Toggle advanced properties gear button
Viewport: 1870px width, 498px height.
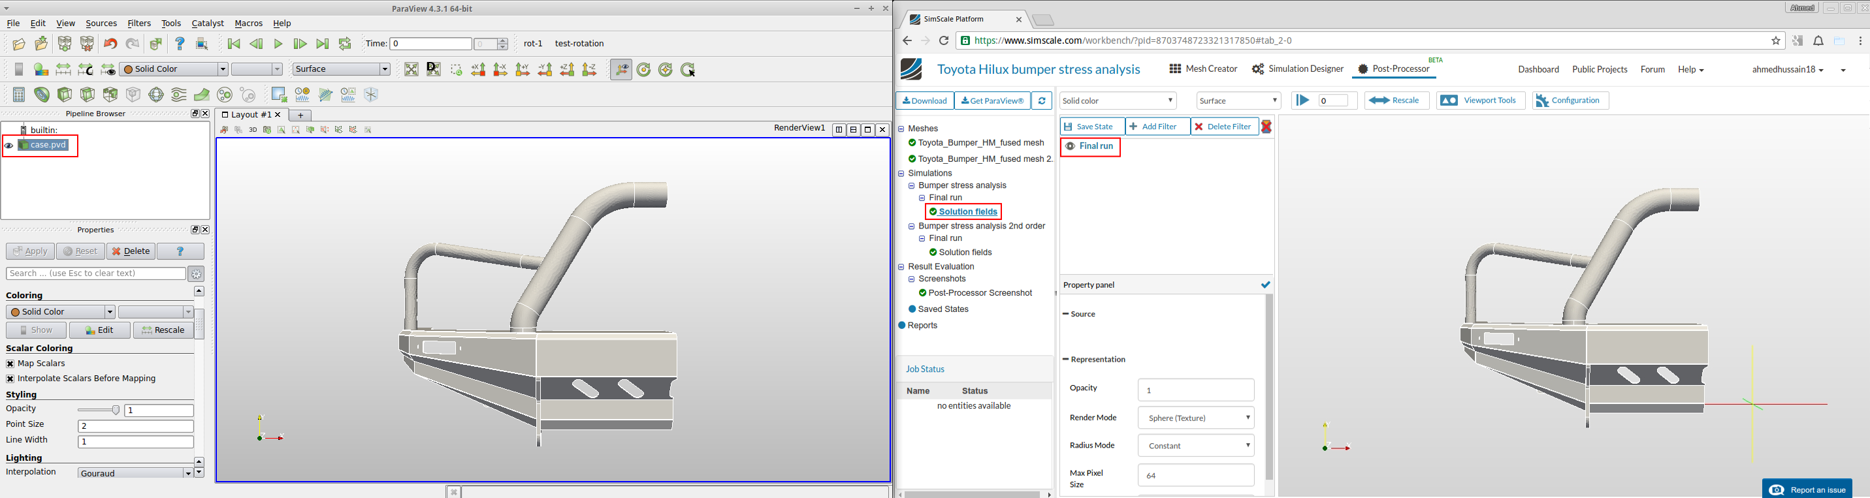click(x=196, y=274)
